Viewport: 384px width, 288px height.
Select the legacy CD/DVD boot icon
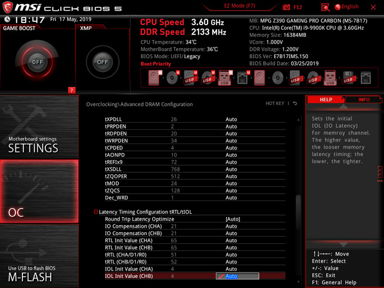tap(277, 78)
